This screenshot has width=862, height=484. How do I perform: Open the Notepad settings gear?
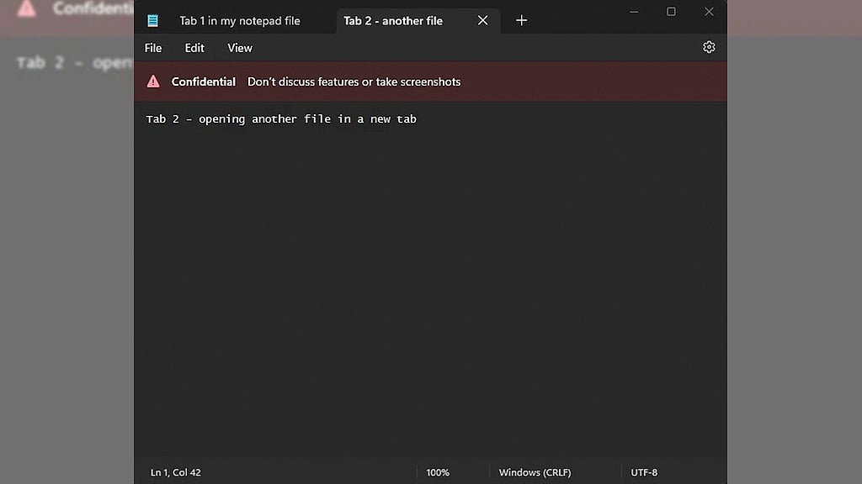[709, 47]
